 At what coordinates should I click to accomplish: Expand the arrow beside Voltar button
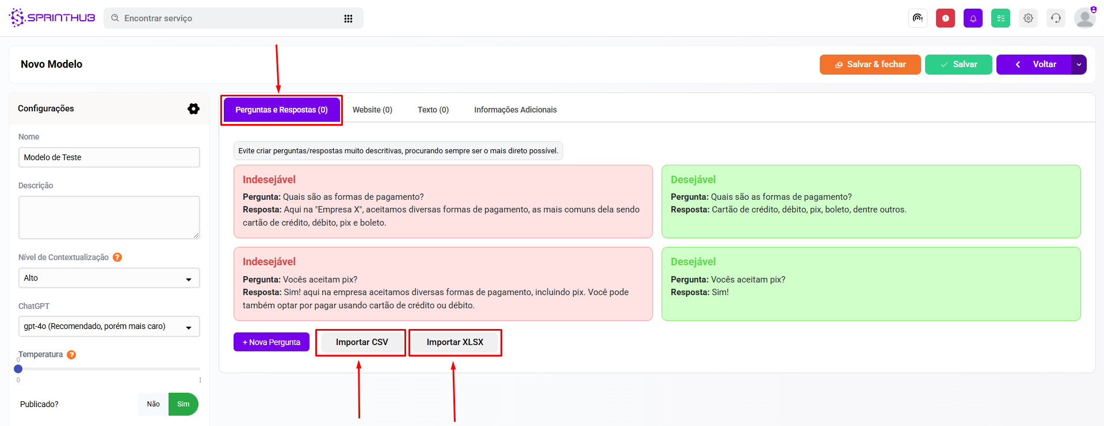tap(1079, 64)
